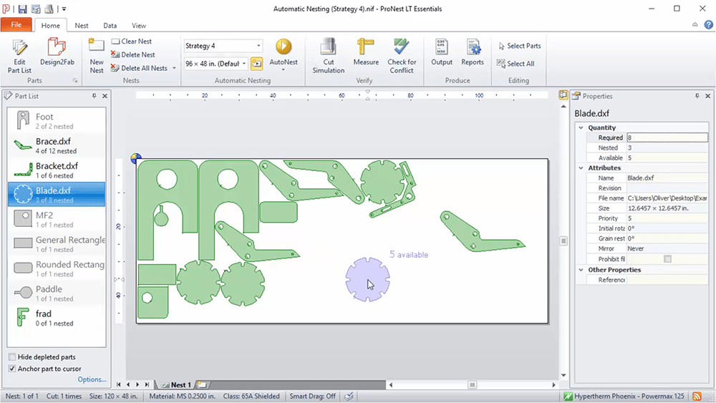Click the Options... link

coord(92,379)
